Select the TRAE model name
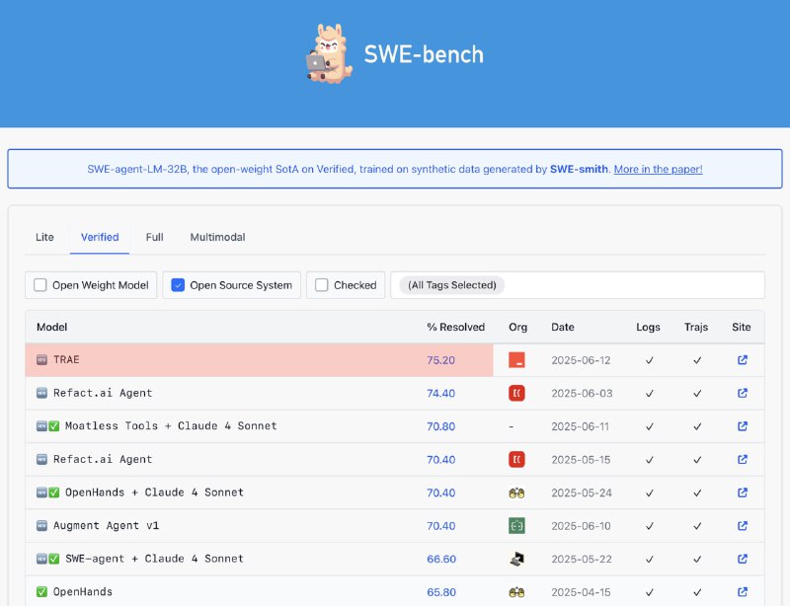 click(66, 359)
